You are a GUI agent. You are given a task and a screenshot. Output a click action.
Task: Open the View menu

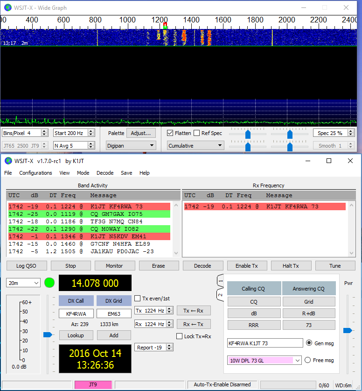pos(64,173)
